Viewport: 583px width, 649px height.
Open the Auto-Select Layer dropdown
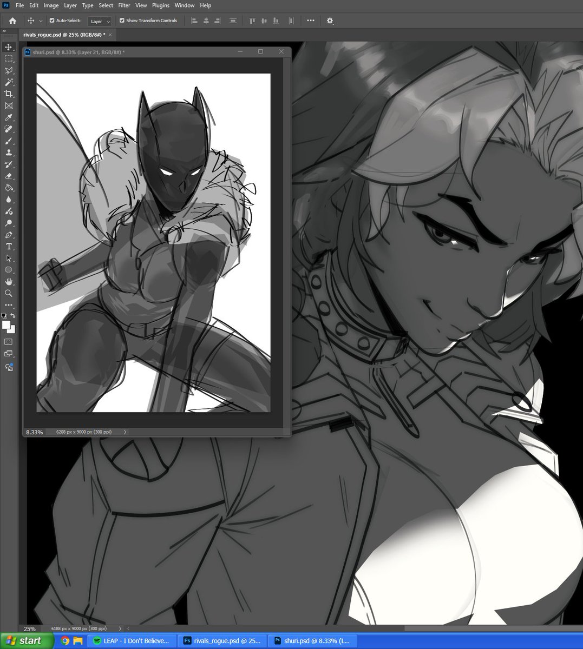(99, 21)
